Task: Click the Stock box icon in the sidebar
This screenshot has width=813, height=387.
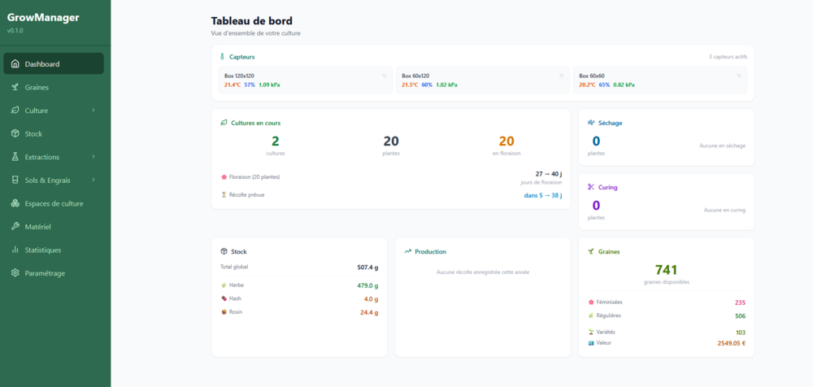Action: pyautogui.click(x=15, y=134)
